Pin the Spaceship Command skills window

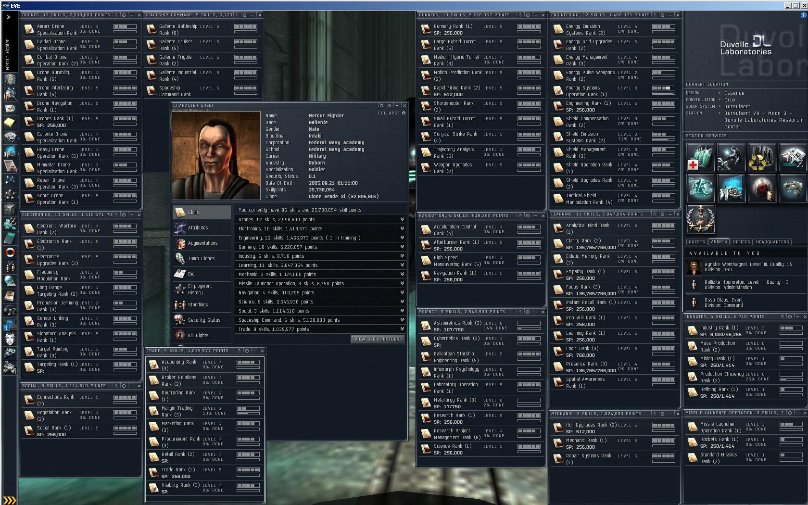(245, 15)
